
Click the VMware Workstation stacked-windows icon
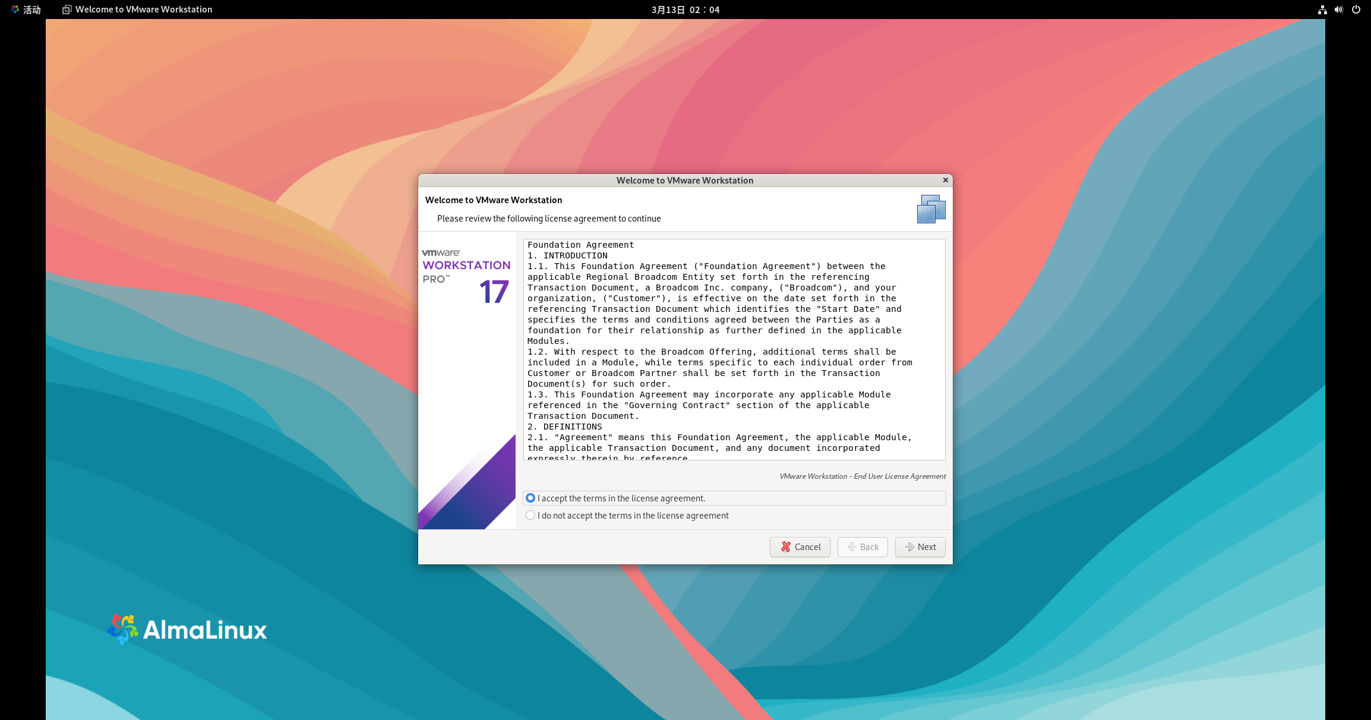(931, 209)
